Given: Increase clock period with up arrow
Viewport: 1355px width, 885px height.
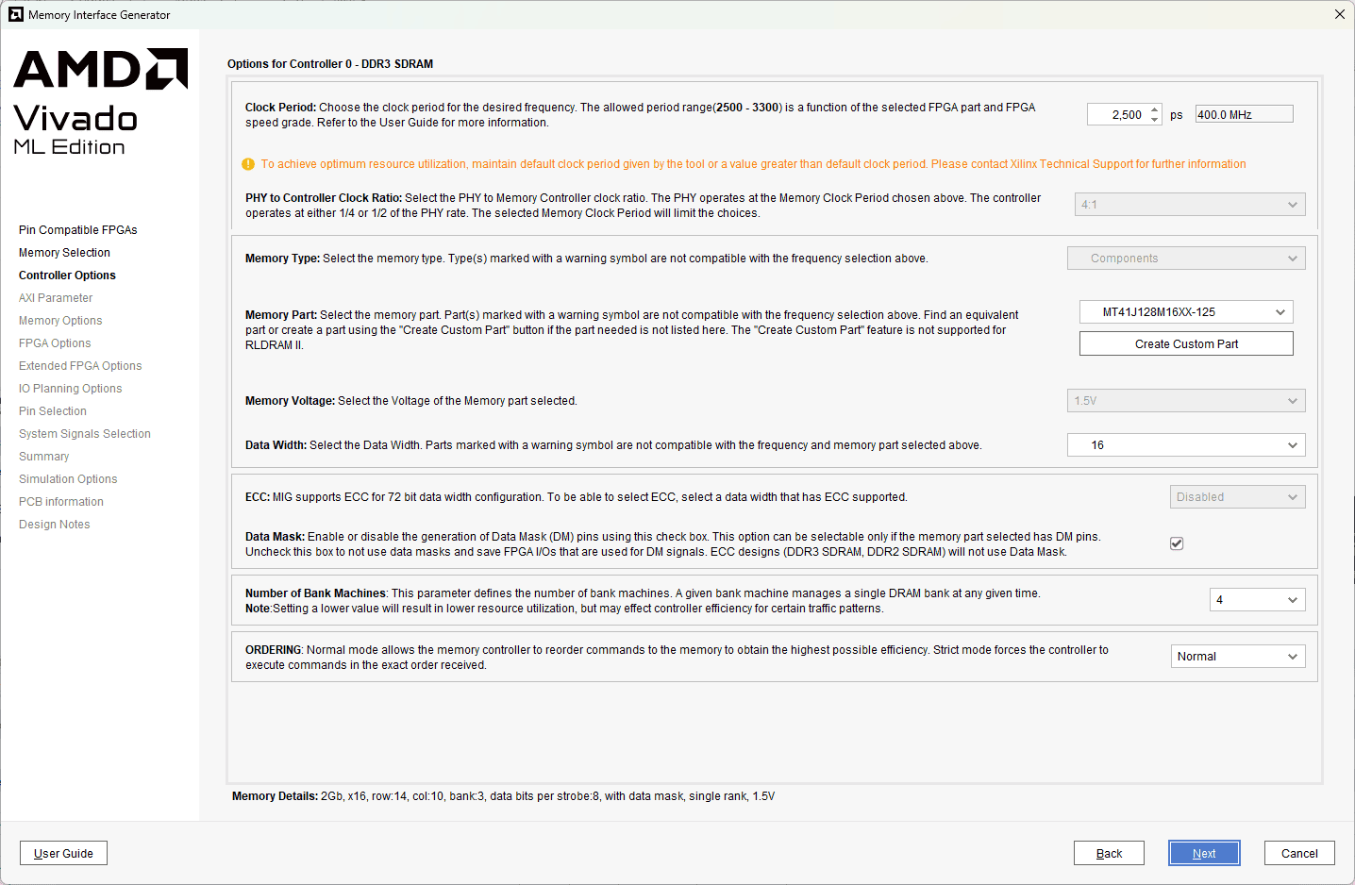Looking at the screenshot, I should point(1155,109).
